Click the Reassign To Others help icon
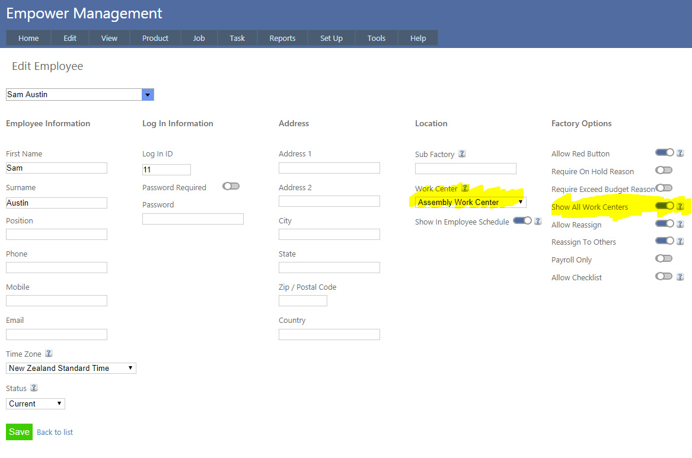692x458 pixels. tap(680, 241)
